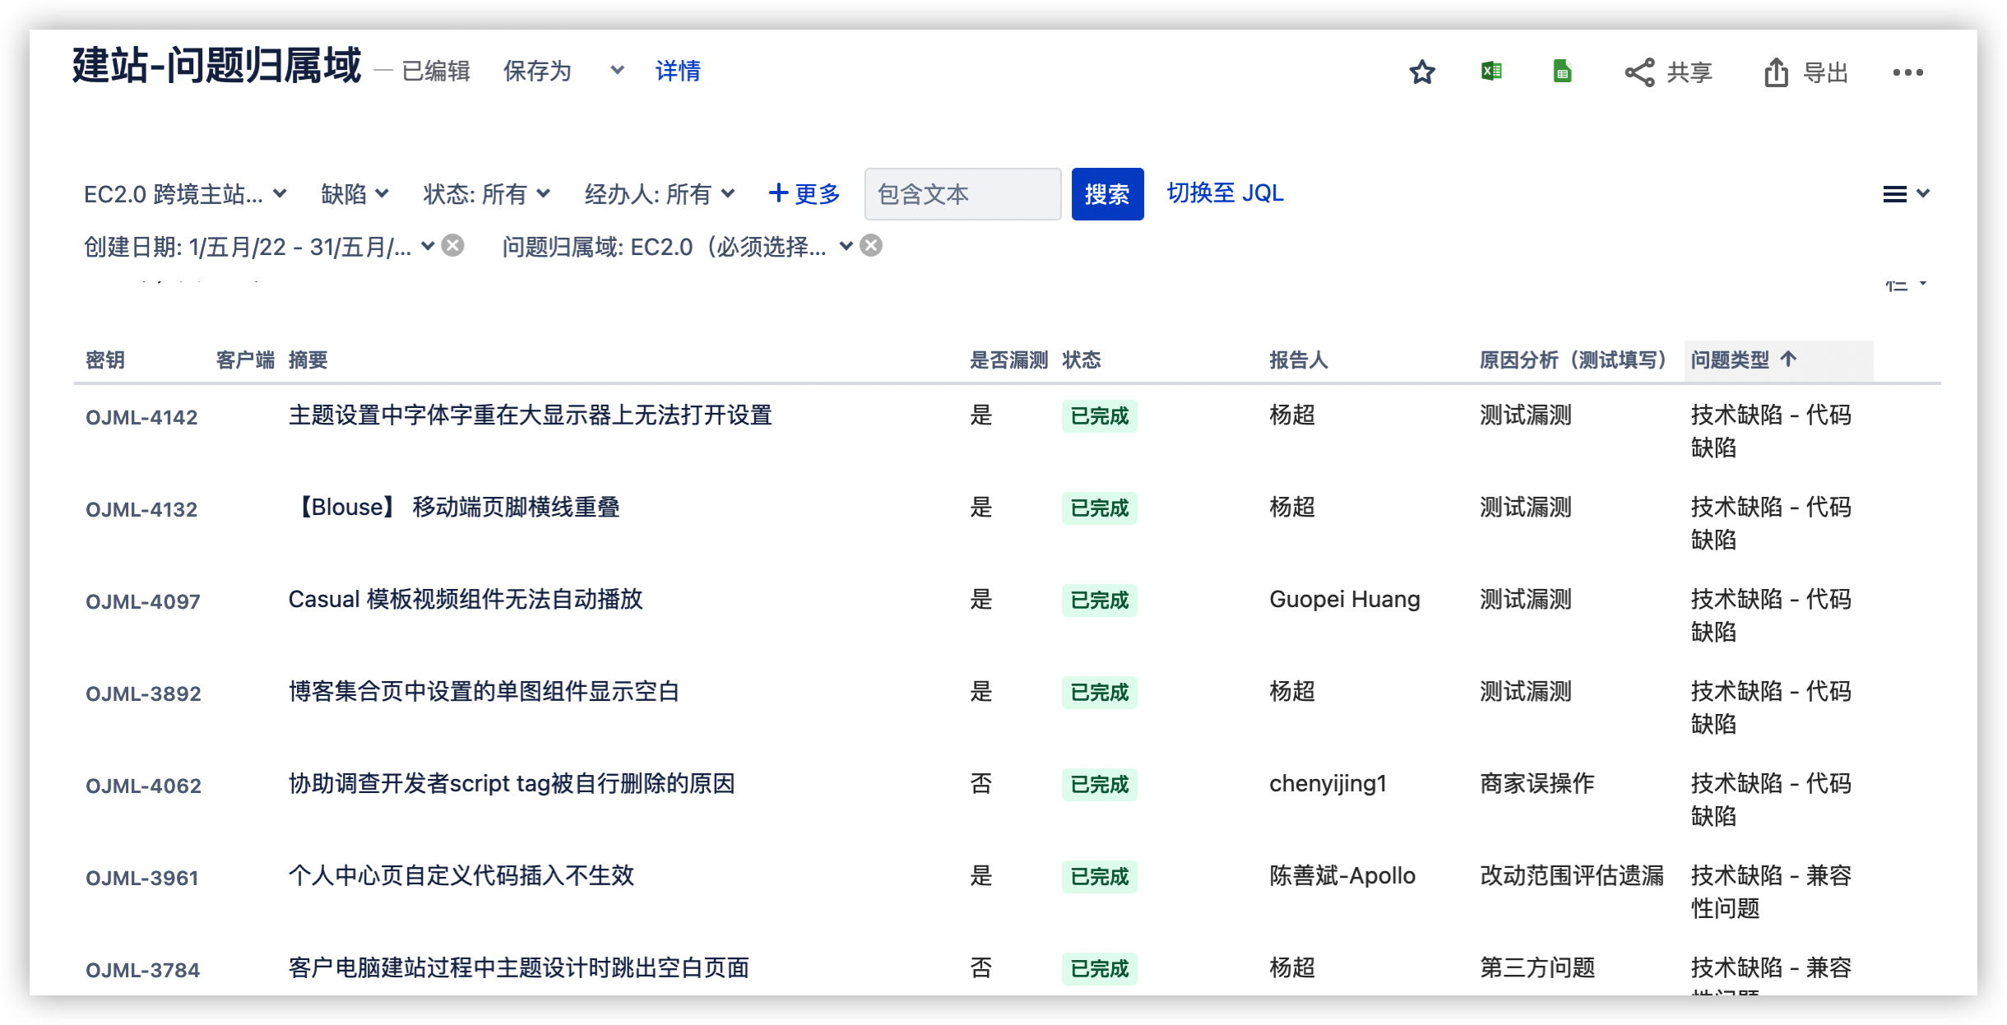Click the 导出 export icon
This screenshot has width=2007, height=1025.
[x=1776, y=72]
